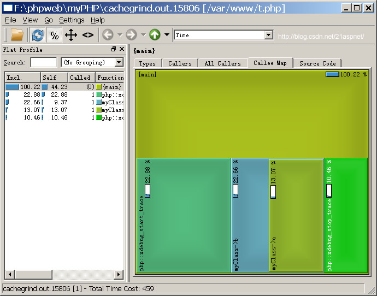Switch to the Source Code tab
The height and width of the screenshot is (296, 377).
(317, 63)
